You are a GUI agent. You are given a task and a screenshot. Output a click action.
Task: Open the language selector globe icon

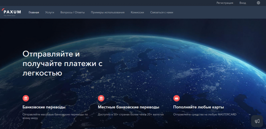tap(258, 3)
